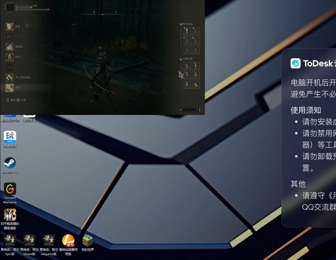
Task: Select the bottom-right 随身包包 pouch slot
Action: (x=195, y=50)
